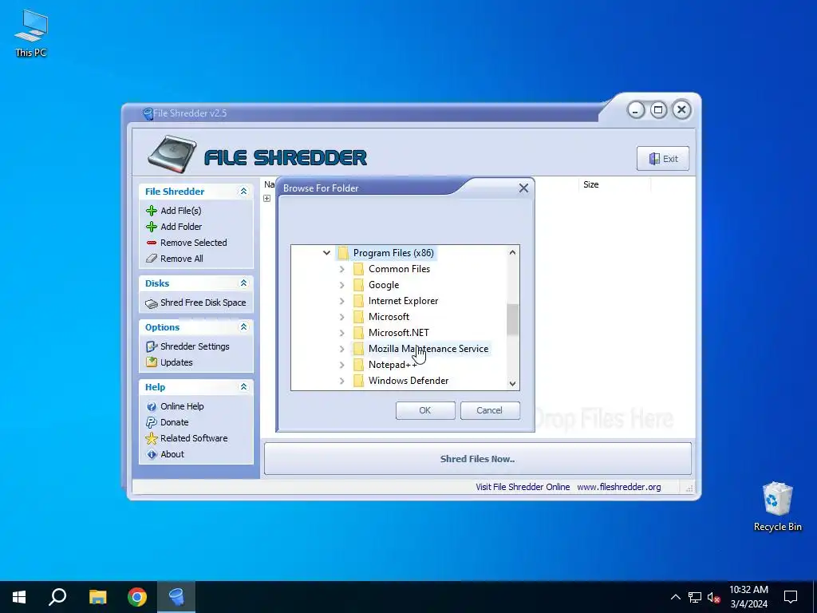Select Windows Defender folder

click(x=408, y=381)
